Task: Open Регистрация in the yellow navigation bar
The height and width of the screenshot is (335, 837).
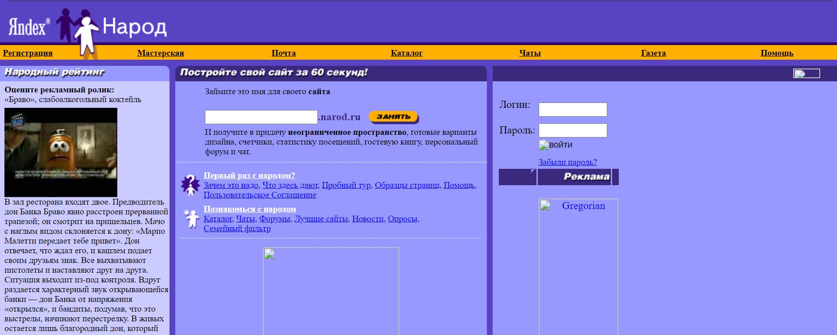Action: 28,53
